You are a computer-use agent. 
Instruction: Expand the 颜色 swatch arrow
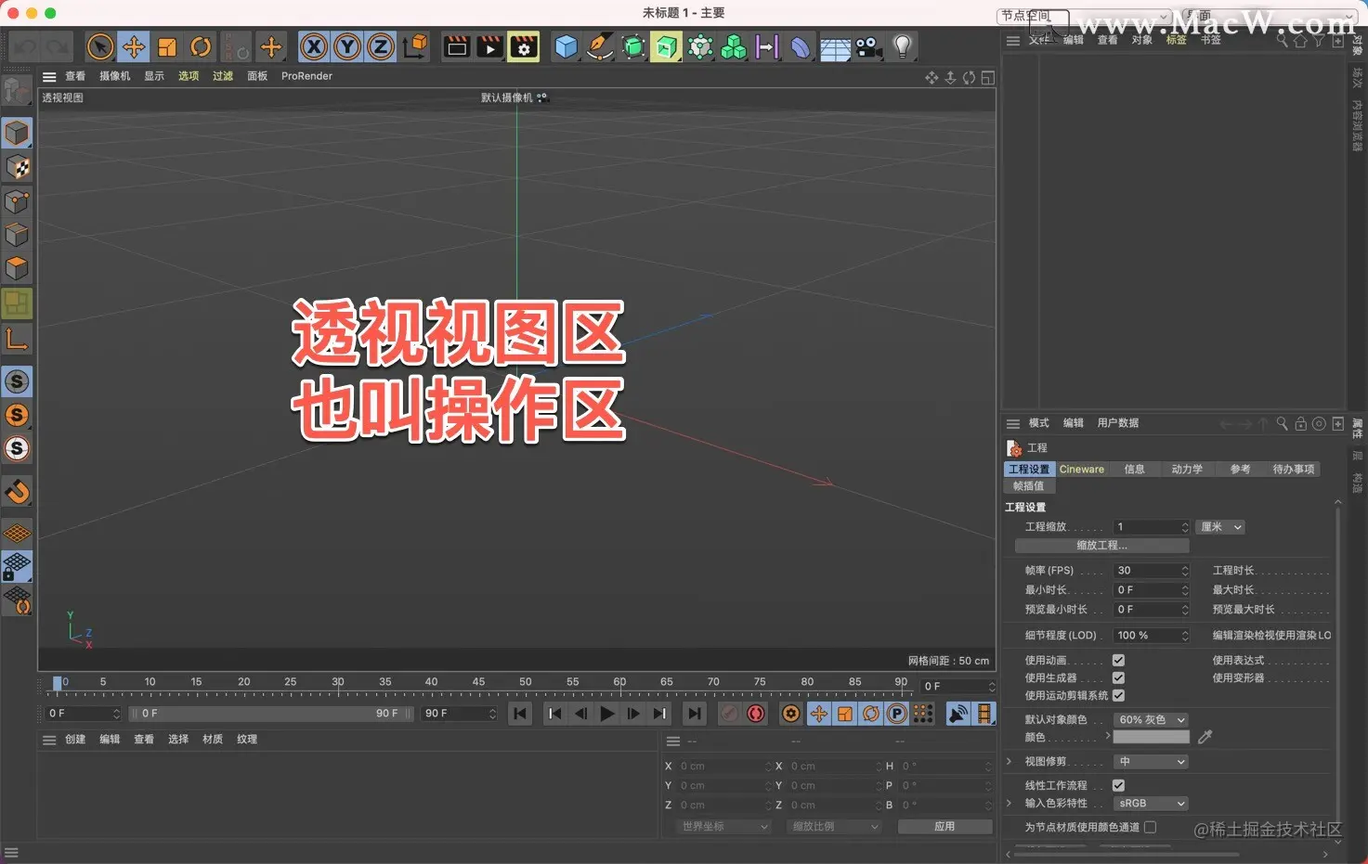tap(1107, 736)
